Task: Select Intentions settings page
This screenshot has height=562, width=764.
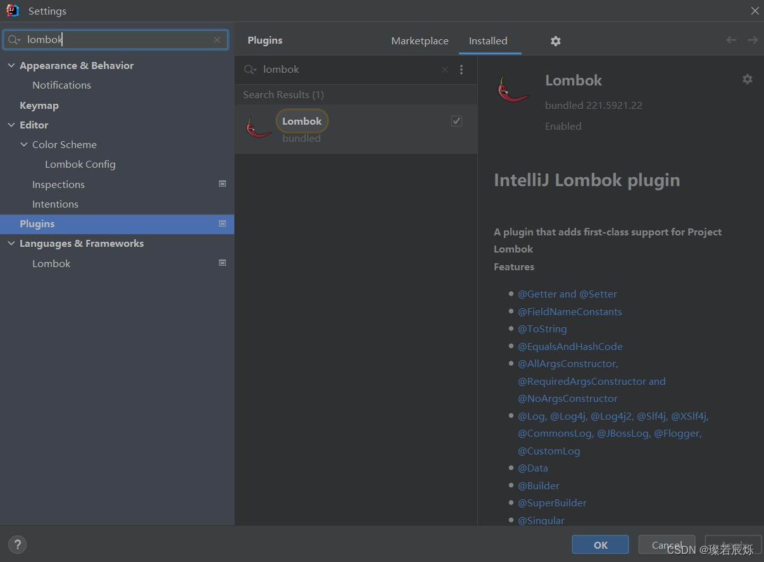Action: point(55,204)
